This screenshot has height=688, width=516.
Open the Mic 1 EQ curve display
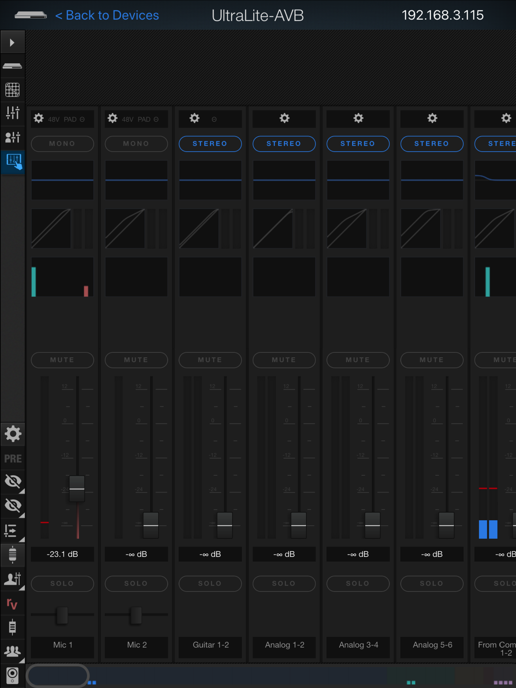(x=62, y=180)
